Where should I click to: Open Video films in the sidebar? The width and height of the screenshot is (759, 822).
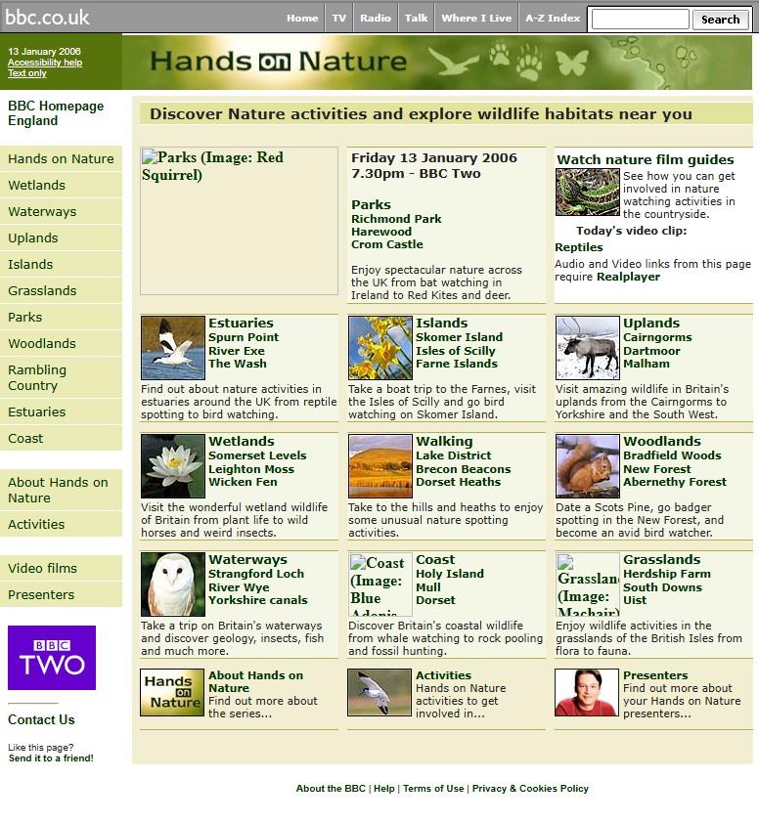(61, 568)
